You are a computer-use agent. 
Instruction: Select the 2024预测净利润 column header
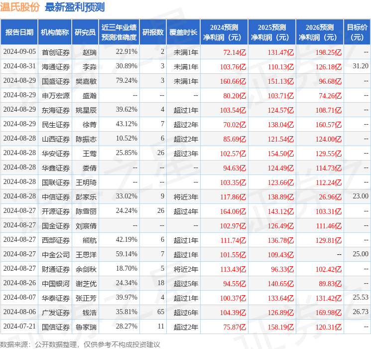(224, 32)
